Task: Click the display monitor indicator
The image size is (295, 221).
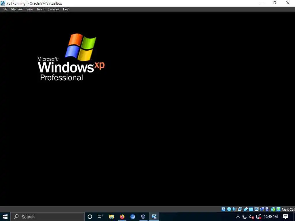Action: coord(256,209)
